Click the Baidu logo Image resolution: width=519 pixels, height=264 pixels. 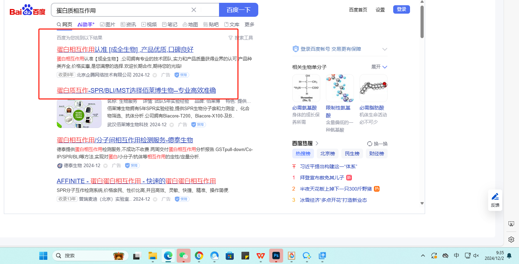[27, 10]
